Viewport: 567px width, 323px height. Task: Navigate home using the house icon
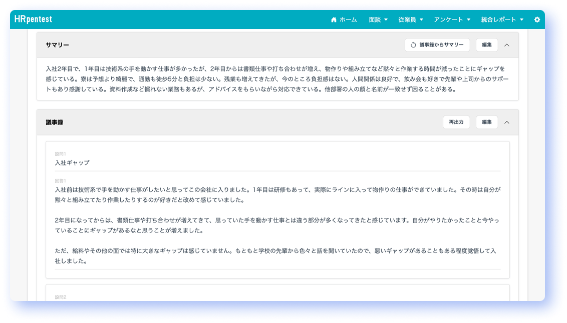pos(334,19)
